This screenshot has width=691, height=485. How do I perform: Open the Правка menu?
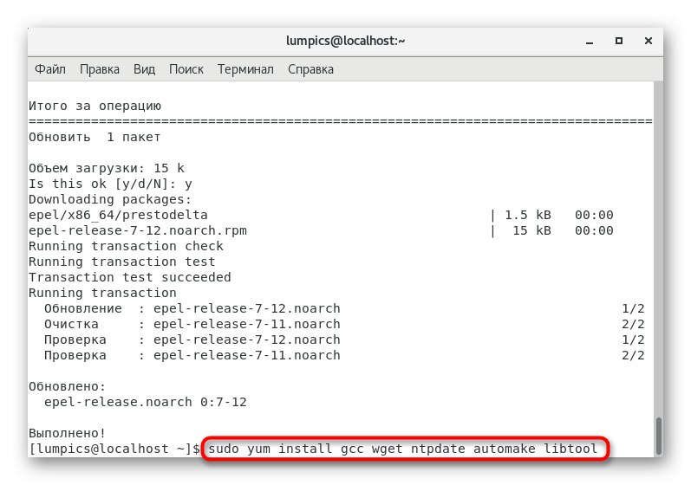pyautogui.click(x=100, y=69)
